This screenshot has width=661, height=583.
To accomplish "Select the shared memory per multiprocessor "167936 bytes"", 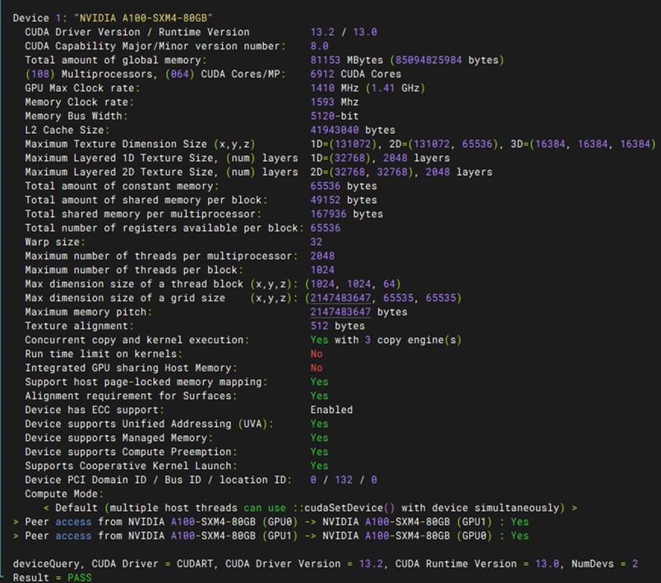I will pyautogui.click(x=346, y=213).
